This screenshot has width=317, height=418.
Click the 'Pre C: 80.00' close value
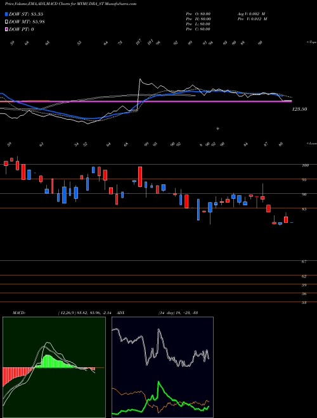(198, 29)
